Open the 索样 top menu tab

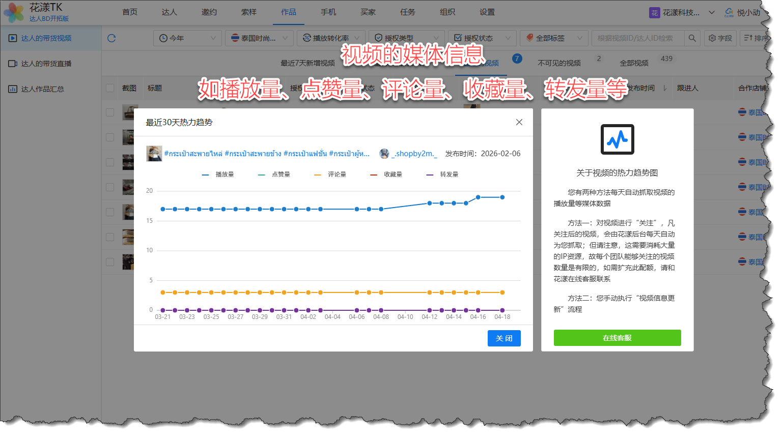pos(248,12)
